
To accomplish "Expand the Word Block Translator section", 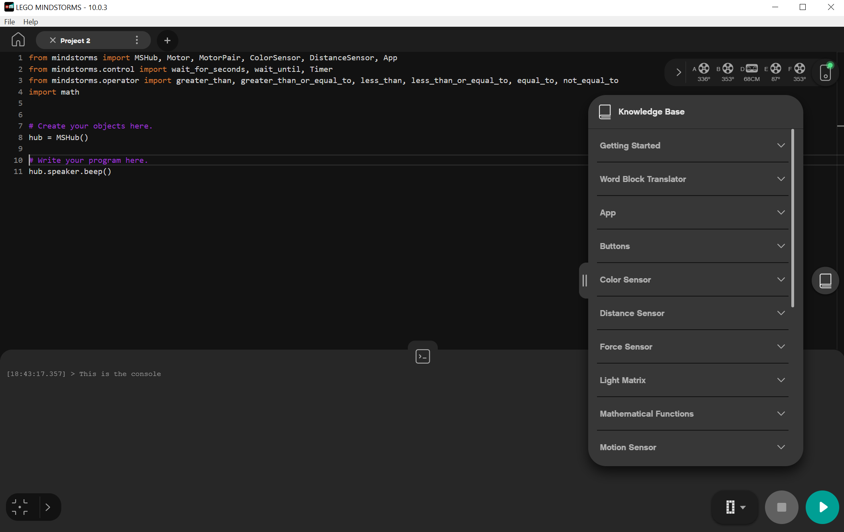I will click(x=692, y=179).
